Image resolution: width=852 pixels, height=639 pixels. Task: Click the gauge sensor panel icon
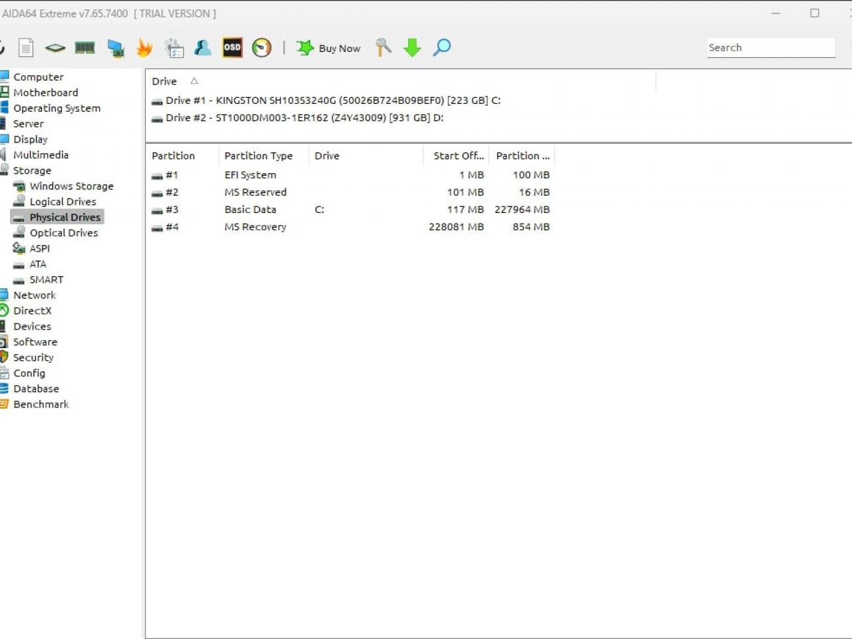(262, 47)
